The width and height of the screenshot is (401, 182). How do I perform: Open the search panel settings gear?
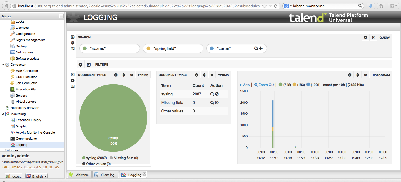coord(365,38)
